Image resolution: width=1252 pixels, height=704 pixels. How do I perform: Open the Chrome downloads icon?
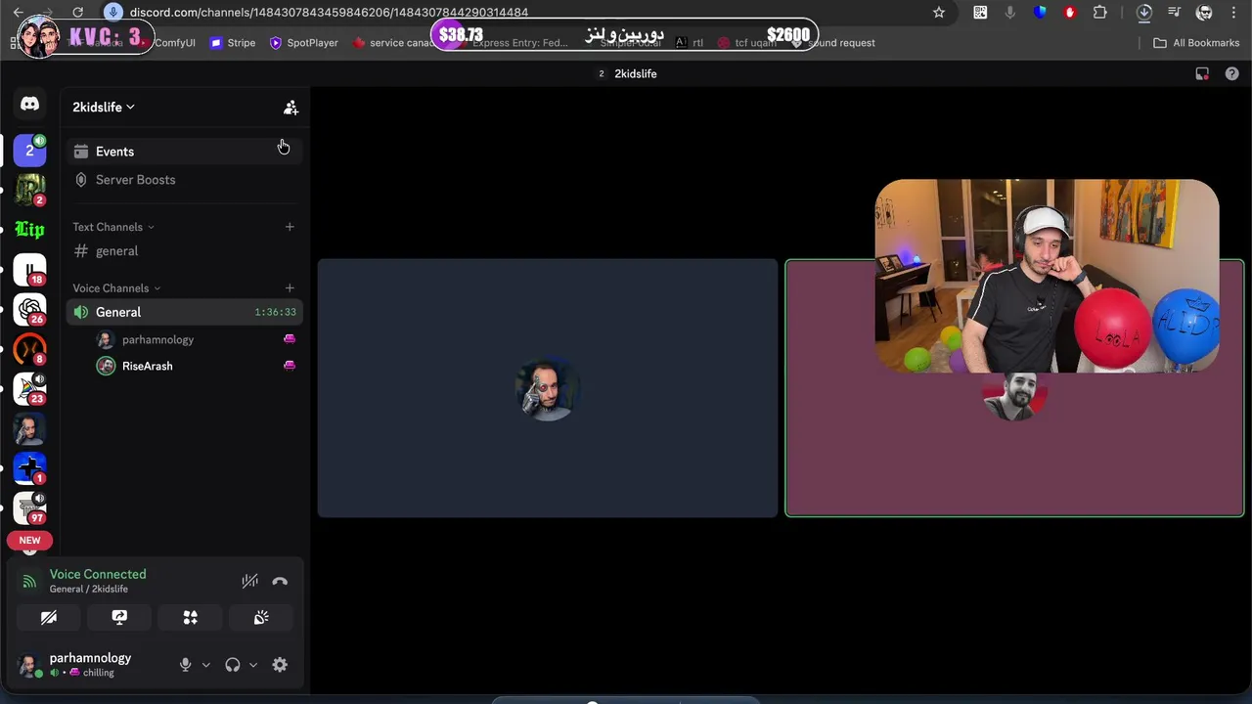(x=1144, y=12)
